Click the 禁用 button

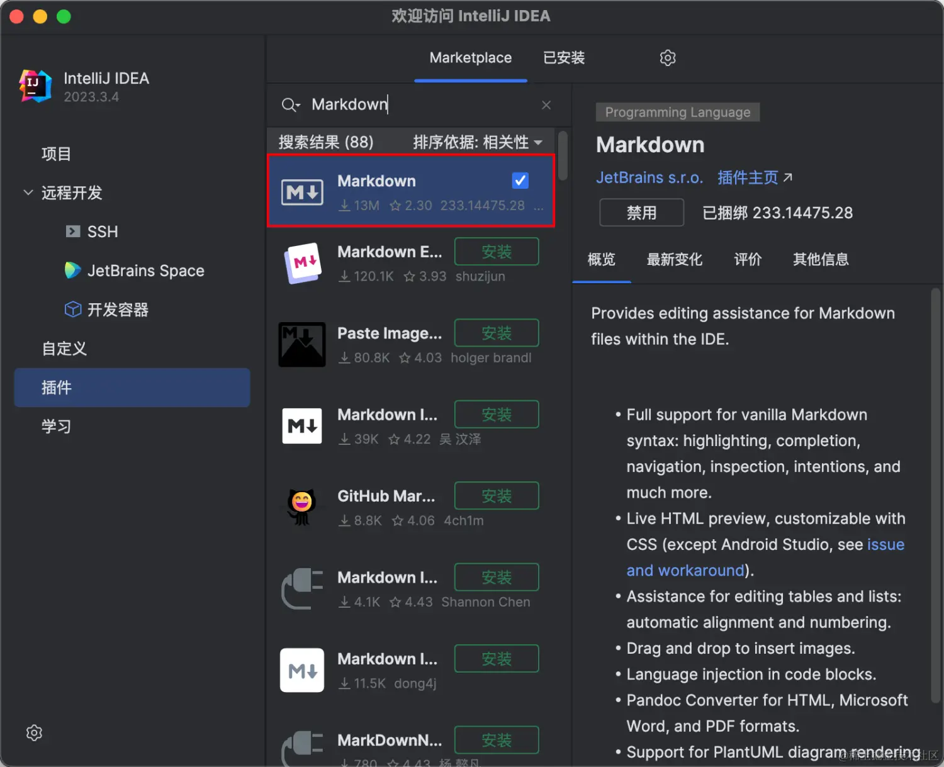642,213
